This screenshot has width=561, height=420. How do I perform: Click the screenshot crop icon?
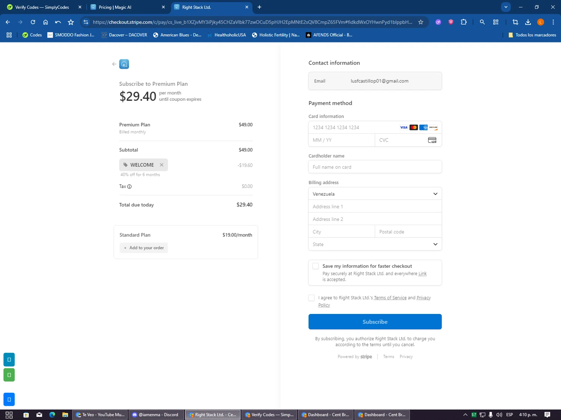(515, 22)
